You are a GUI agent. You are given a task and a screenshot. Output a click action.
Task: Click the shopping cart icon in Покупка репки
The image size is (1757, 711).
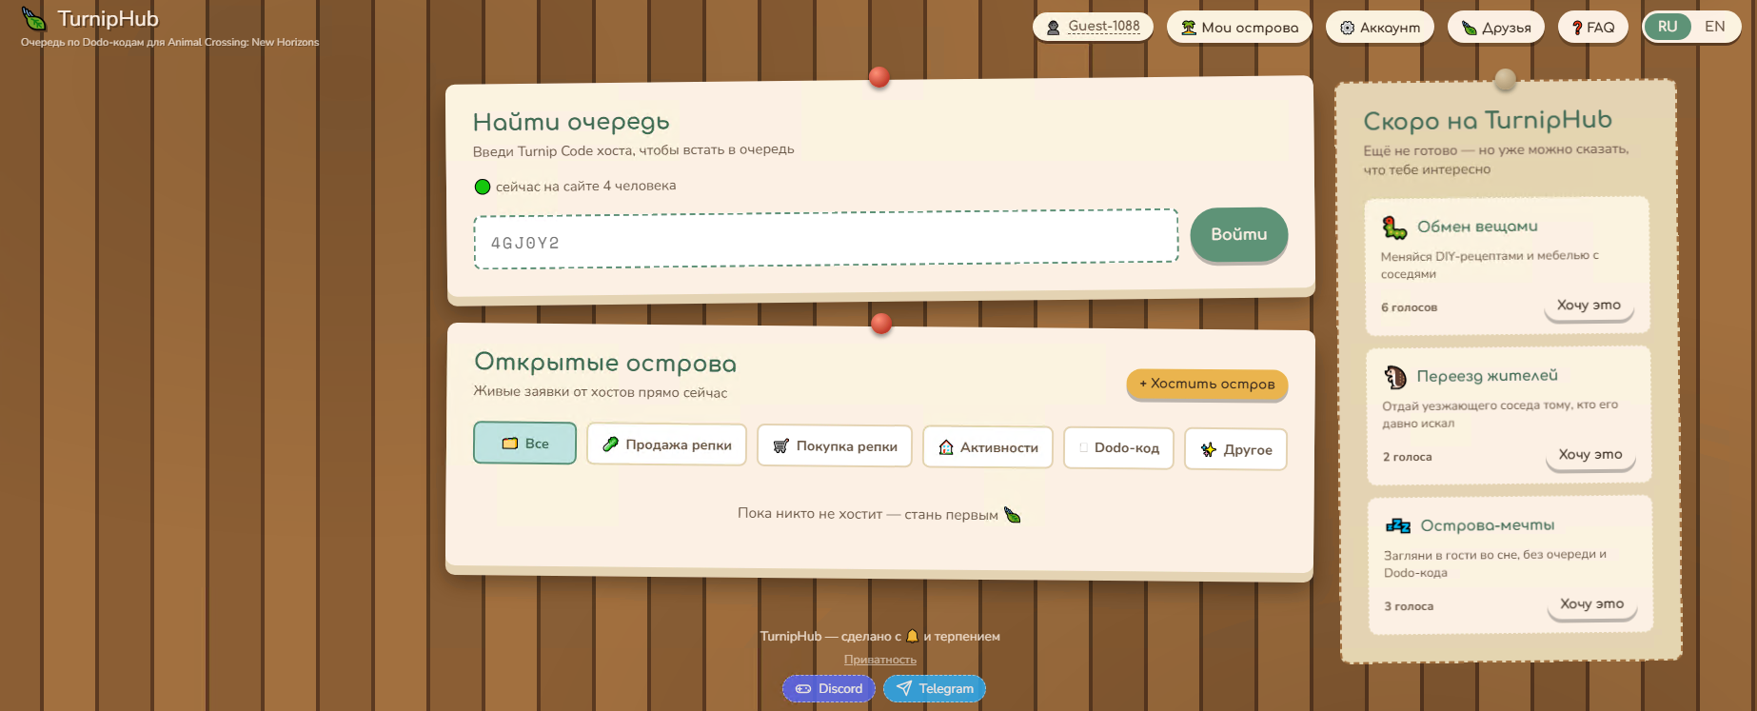click(x=781, y=446)
